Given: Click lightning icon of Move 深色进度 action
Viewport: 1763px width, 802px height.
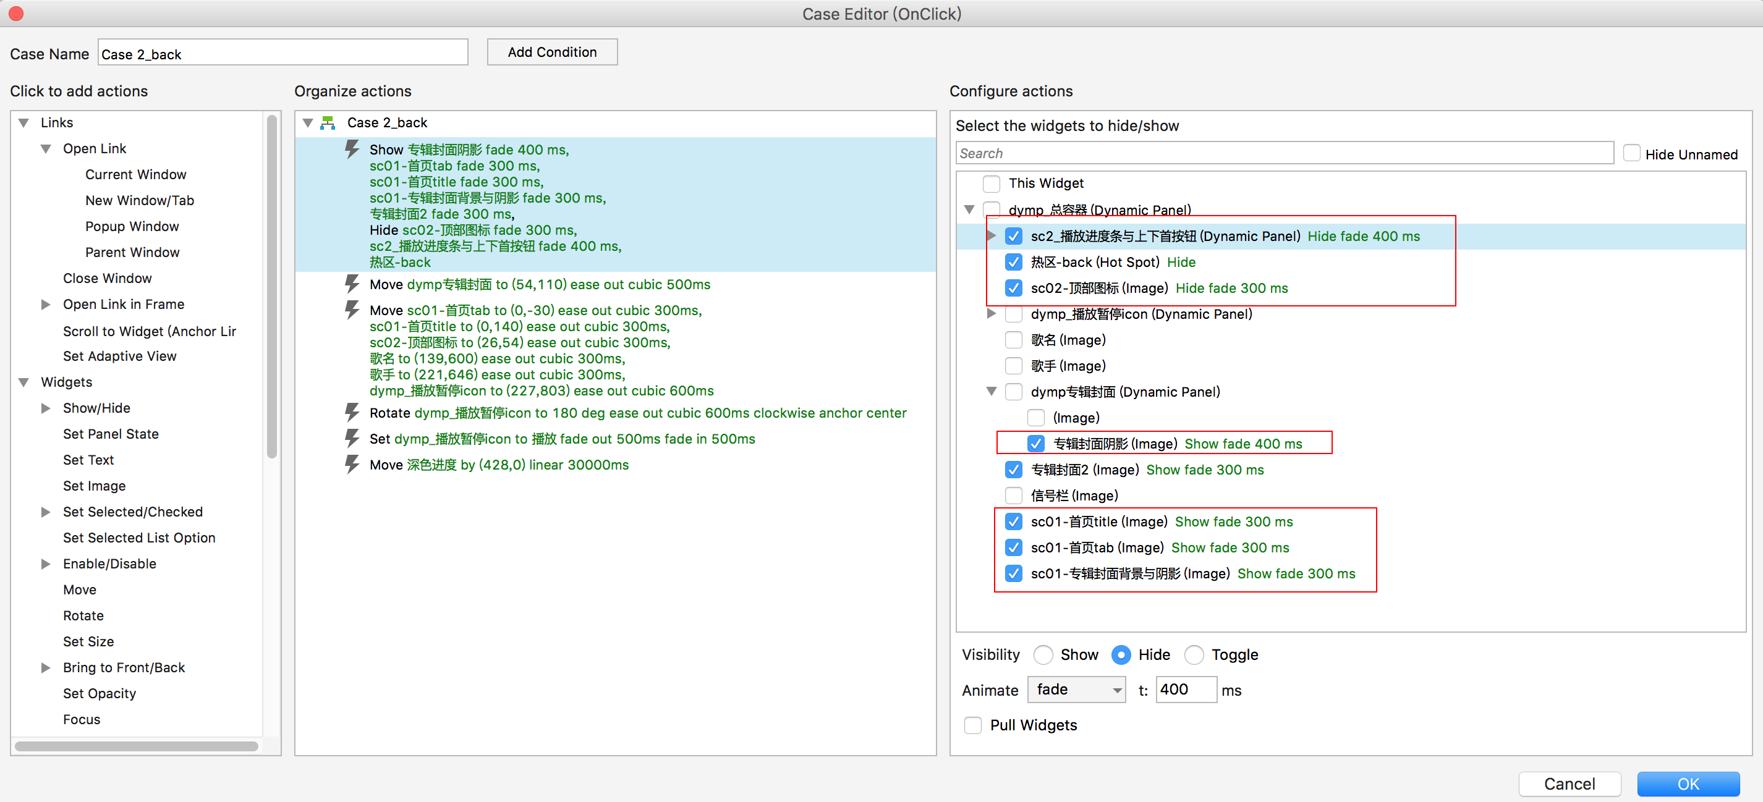Looking at the screenshot, I should [352, 464].
